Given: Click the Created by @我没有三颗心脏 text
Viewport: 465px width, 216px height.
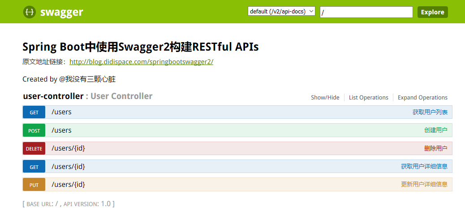Looking at the screenshot, I should pyautogui.click(x=69, y=79).
